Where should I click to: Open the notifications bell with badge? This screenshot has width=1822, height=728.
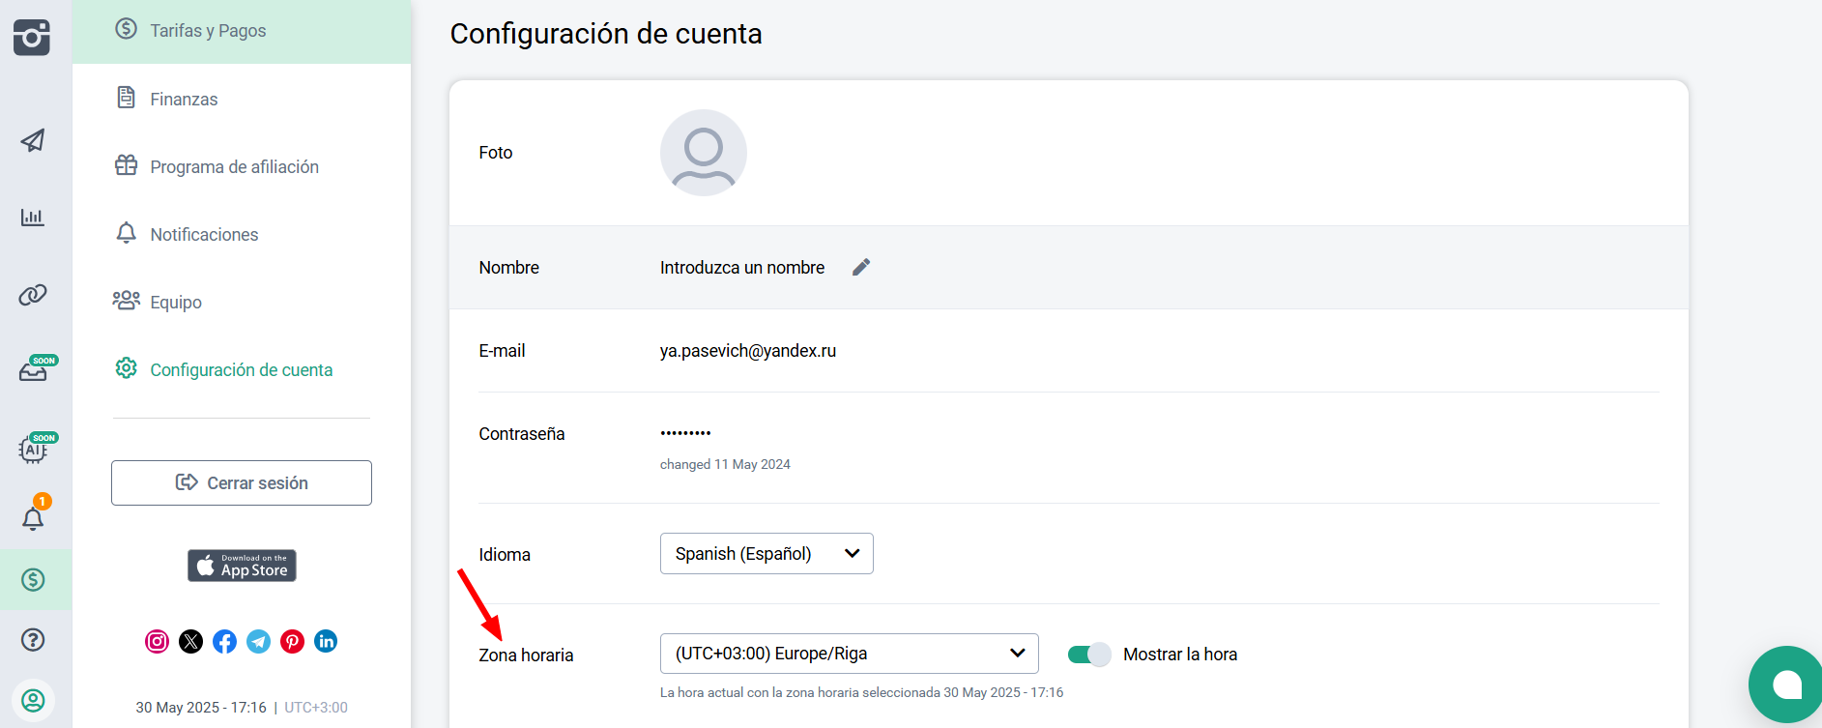click(x=33, y=518)
